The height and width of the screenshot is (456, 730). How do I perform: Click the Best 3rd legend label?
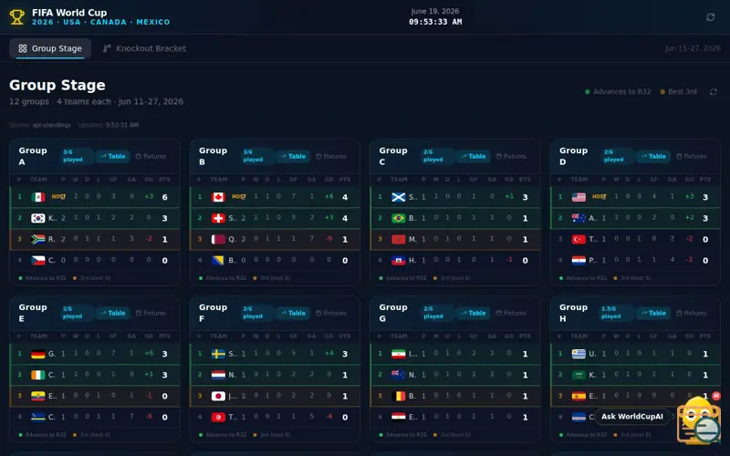point(682,92)
